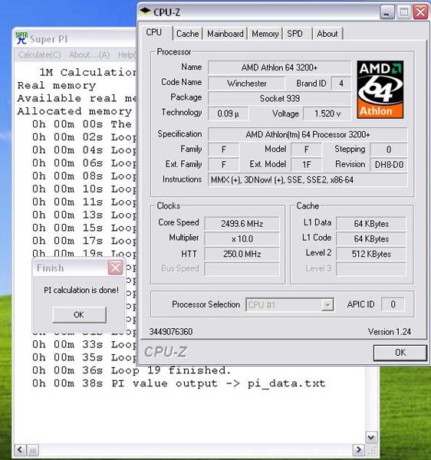
Task: Select the CPU tab in CPU-Z
Action: tap(154, 32)
